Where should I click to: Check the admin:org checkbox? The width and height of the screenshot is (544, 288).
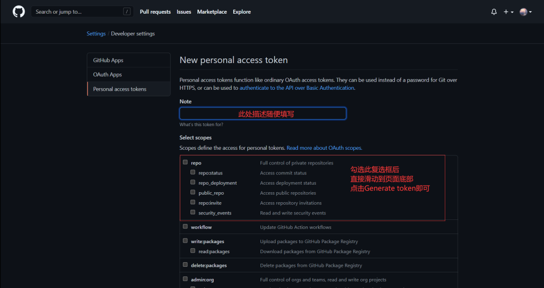(x=185, y=279)
